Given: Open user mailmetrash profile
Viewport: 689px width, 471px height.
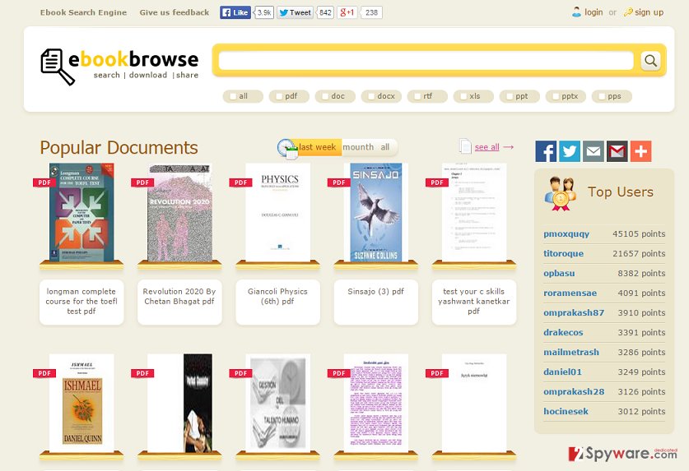Looking at the screenshot, I should click(570, 352).
